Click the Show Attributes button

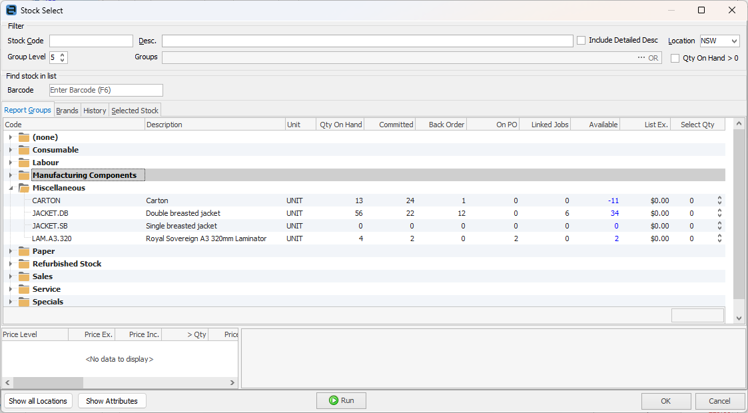111,400
